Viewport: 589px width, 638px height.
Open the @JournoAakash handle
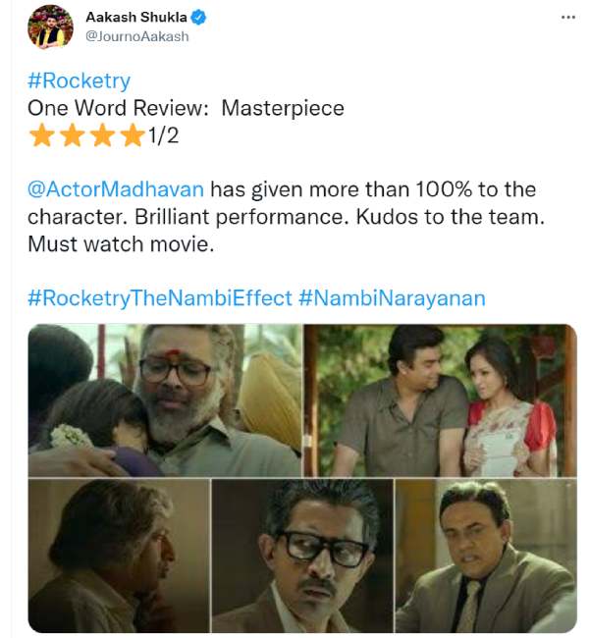tap(137, 36)
